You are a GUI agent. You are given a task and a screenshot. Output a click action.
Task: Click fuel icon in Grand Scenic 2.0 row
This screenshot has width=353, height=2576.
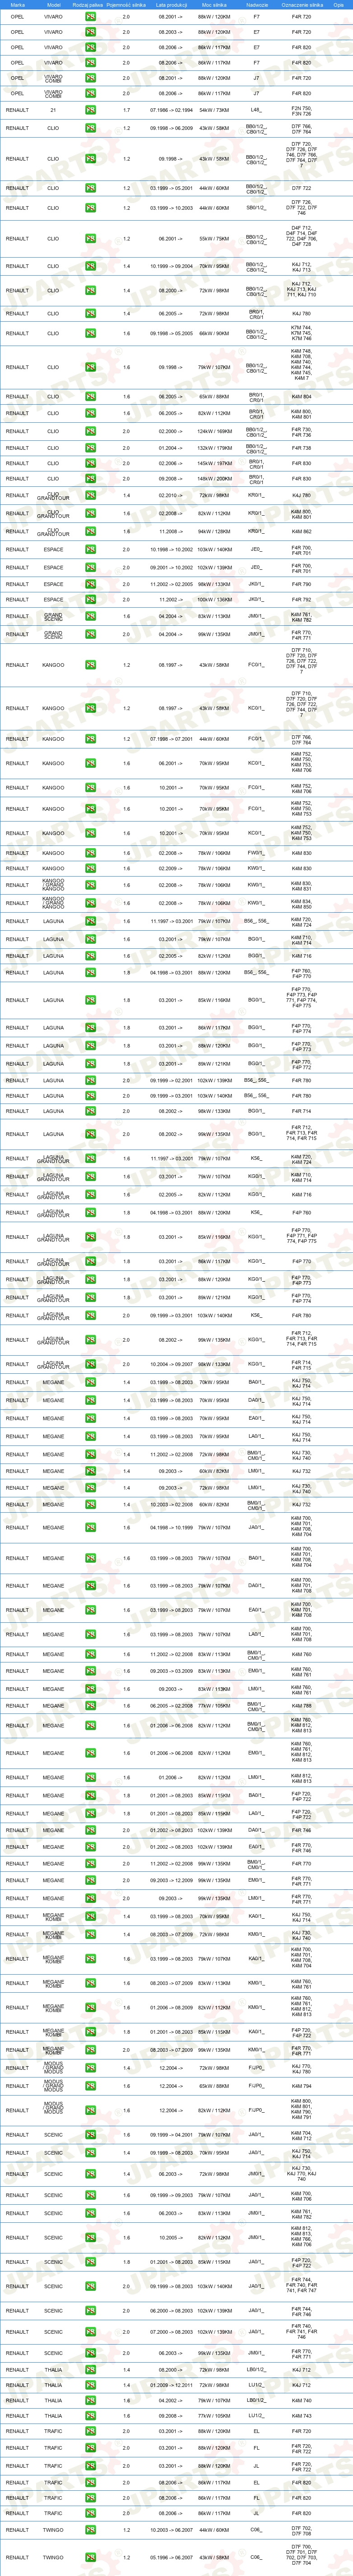pos(90,634)
